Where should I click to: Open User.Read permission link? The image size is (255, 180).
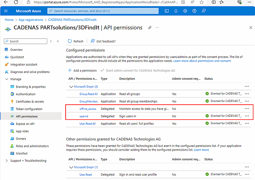tap(86, 175)
